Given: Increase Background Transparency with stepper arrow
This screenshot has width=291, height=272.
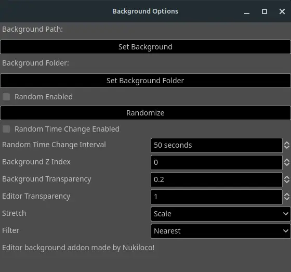Looking at the screenshot, I should pos(287,177).
